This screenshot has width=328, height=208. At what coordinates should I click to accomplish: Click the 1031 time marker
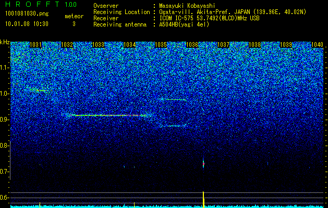click(35, 45)
